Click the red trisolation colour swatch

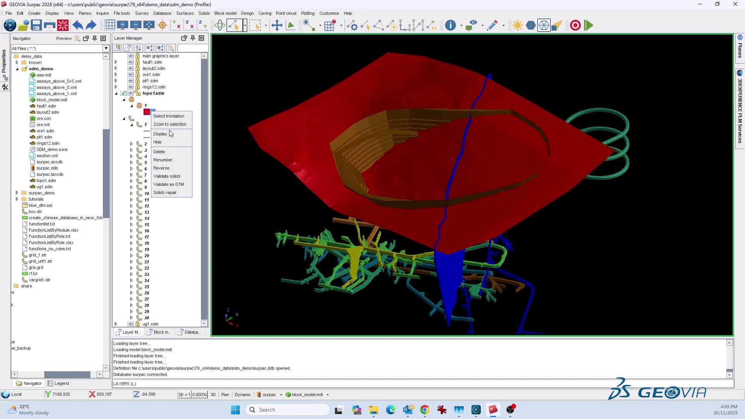[147, 112]
